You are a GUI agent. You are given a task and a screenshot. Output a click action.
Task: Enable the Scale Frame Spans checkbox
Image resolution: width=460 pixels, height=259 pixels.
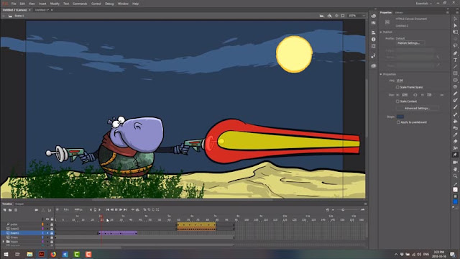pos(397,87)
